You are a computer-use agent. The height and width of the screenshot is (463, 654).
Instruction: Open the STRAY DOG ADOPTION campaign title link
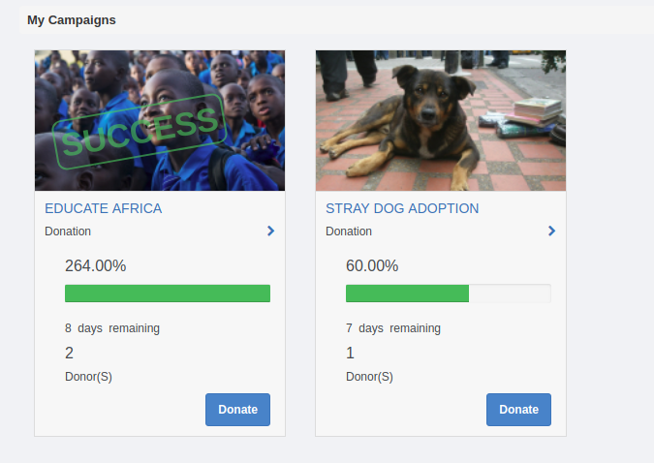402,208
